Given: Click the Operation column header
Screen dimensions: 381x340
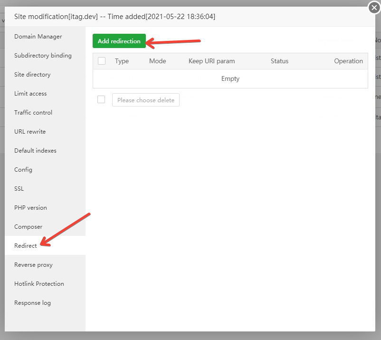Looking at the screenshot, I should click(348, 61).
